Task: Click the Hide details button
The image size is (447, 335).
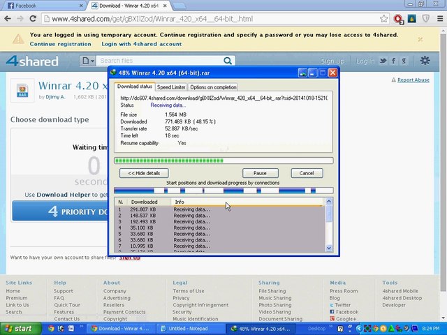Action: point(144,173)
